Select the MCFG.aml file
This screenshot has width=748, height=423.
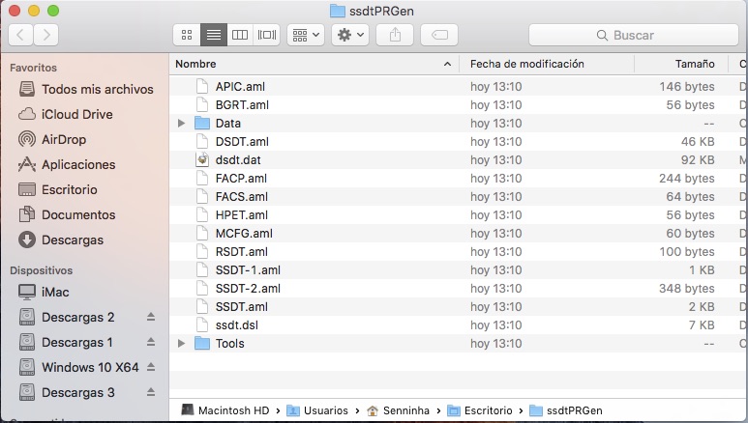(458, 234)
